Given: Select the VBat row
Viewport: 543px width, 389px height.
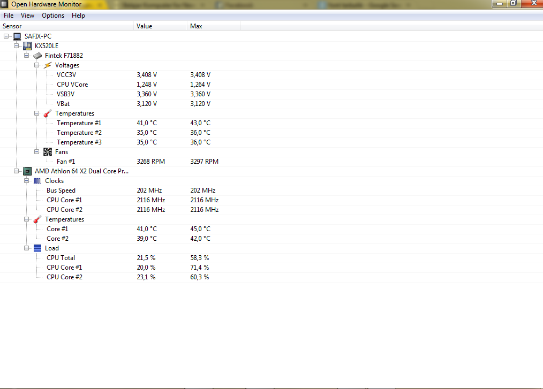Looking at the screenshot, I should click(x=271, y=104).
